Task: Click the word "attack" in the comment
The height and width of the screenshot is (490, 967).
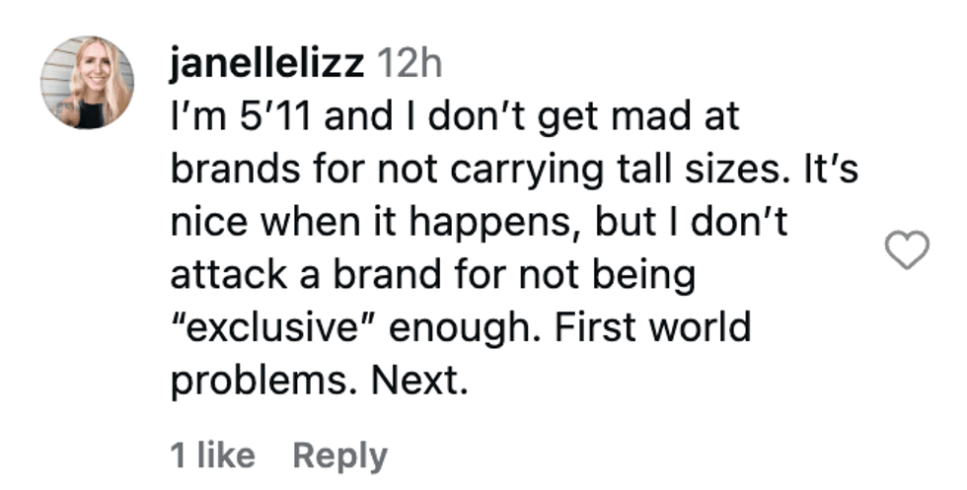Action: click(x=229, y=275)
